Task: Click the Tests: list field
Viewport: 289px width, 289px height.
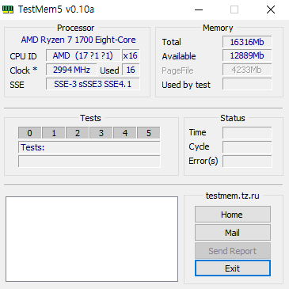Action: click(x=89, y=147)
